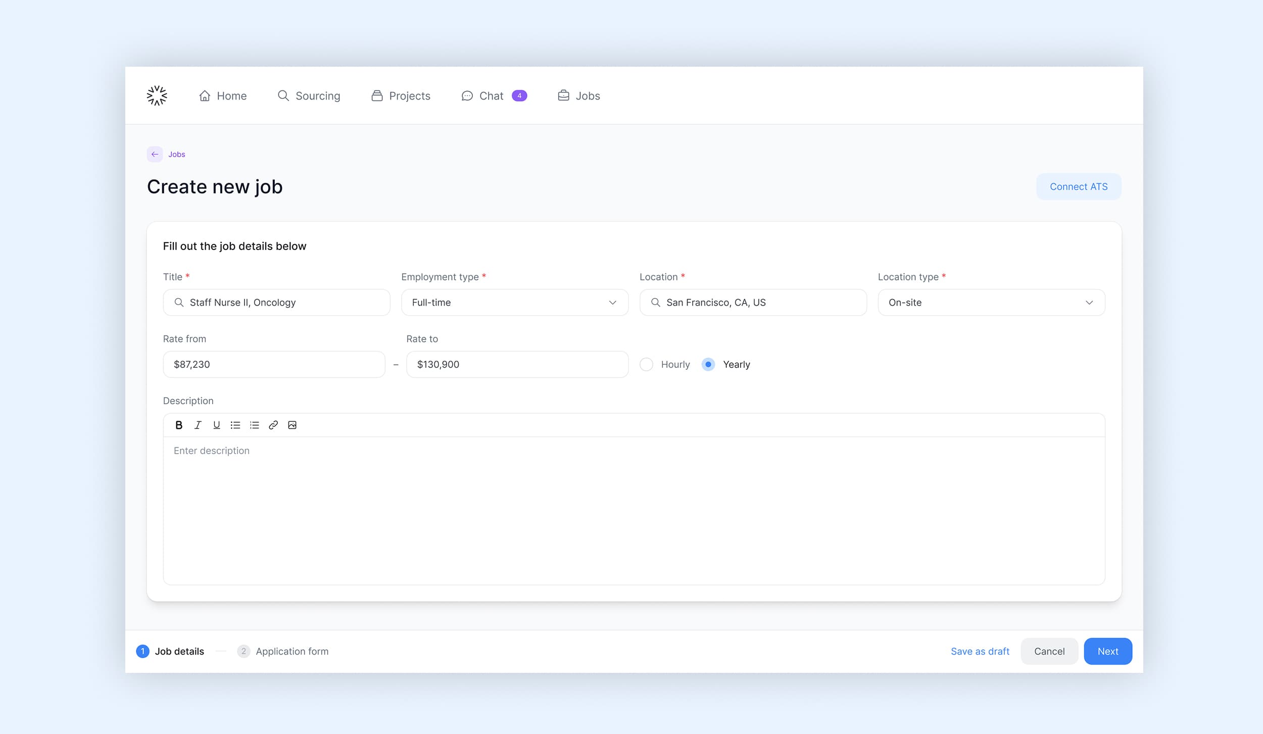
Task: Insert a numbered list
Action: 254,425
